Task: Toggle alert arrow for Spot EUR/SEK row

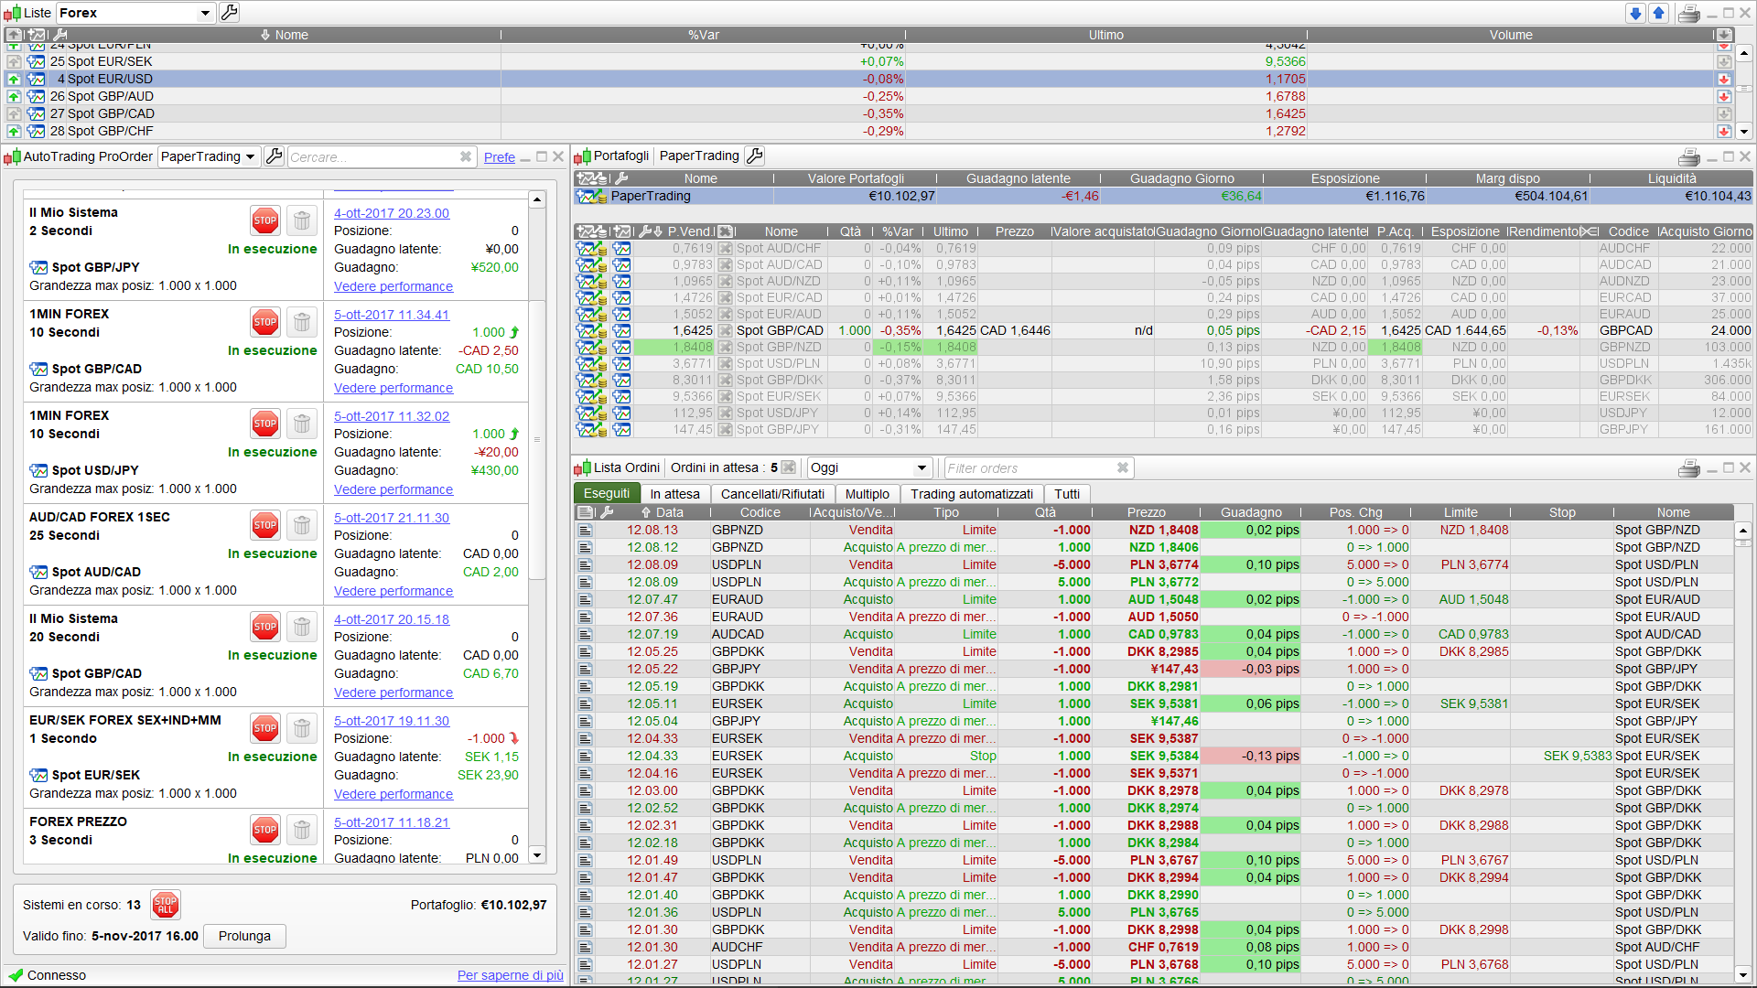Action: [14, 61]
